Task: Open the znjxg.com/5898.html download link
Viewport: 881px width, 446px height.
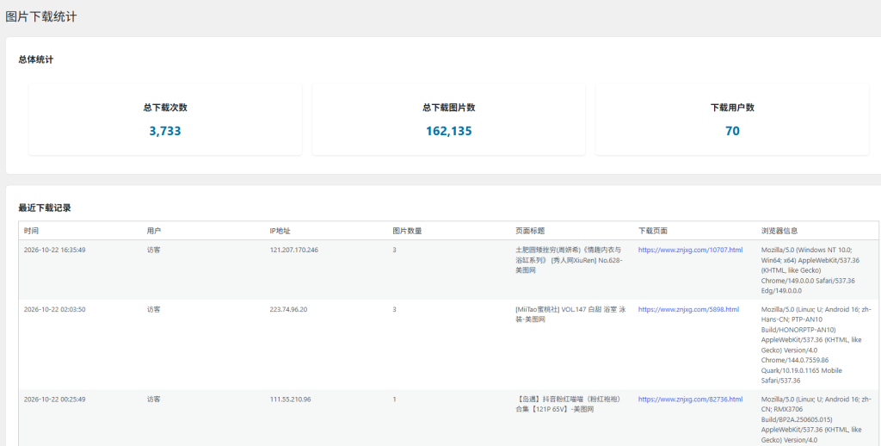Action: pyautogui.click(x=688, y=309)
